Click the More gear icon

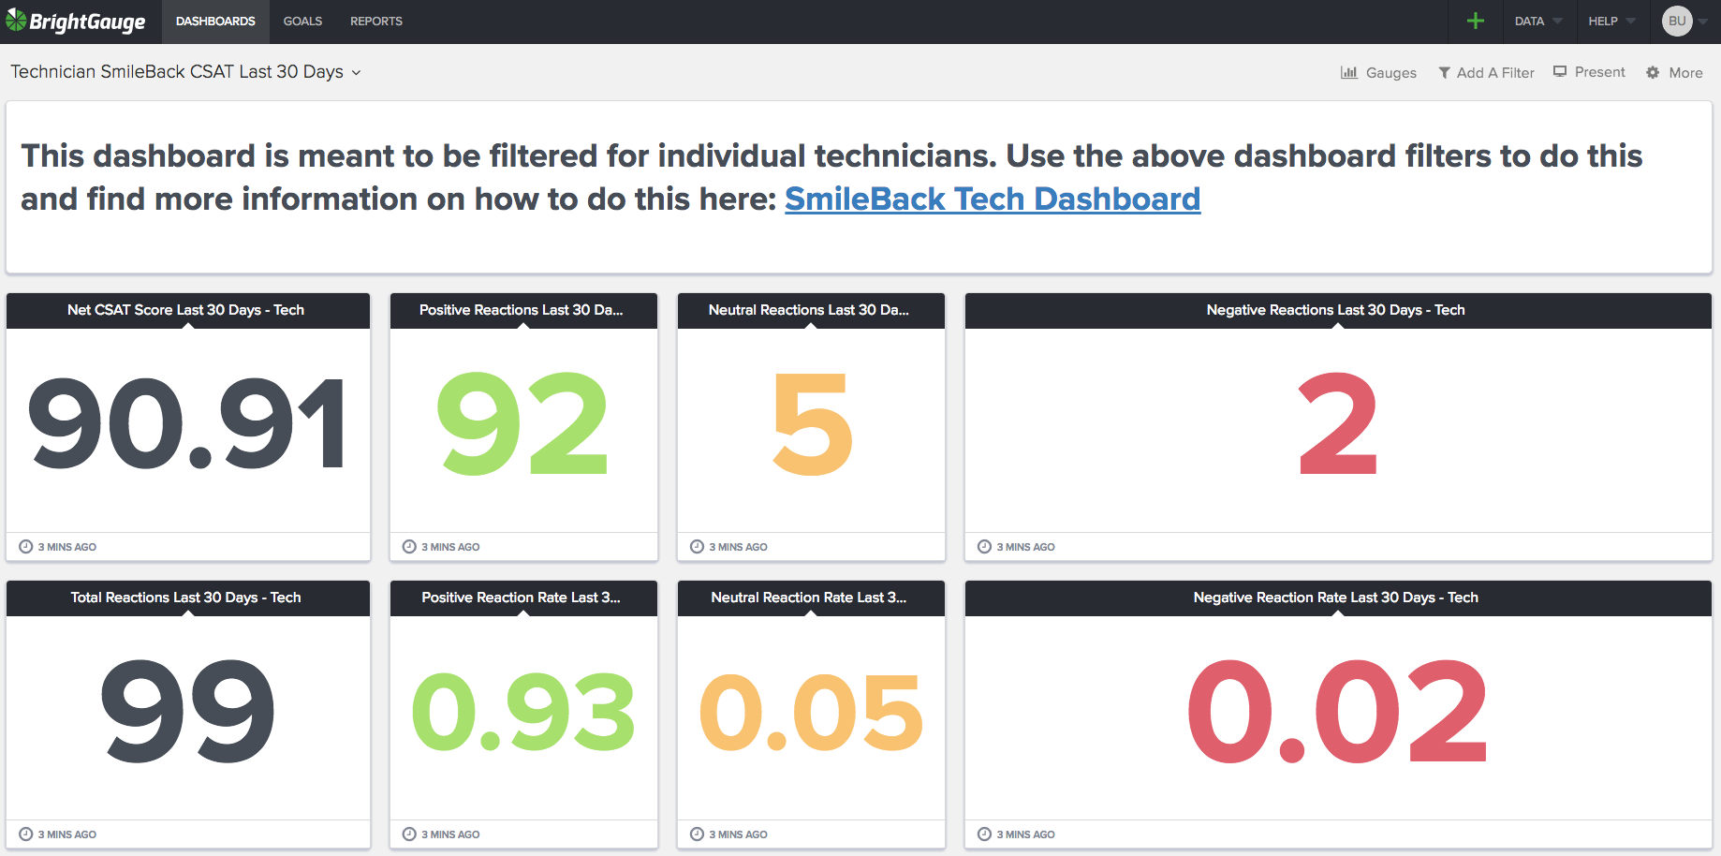tap(1653, 72)
